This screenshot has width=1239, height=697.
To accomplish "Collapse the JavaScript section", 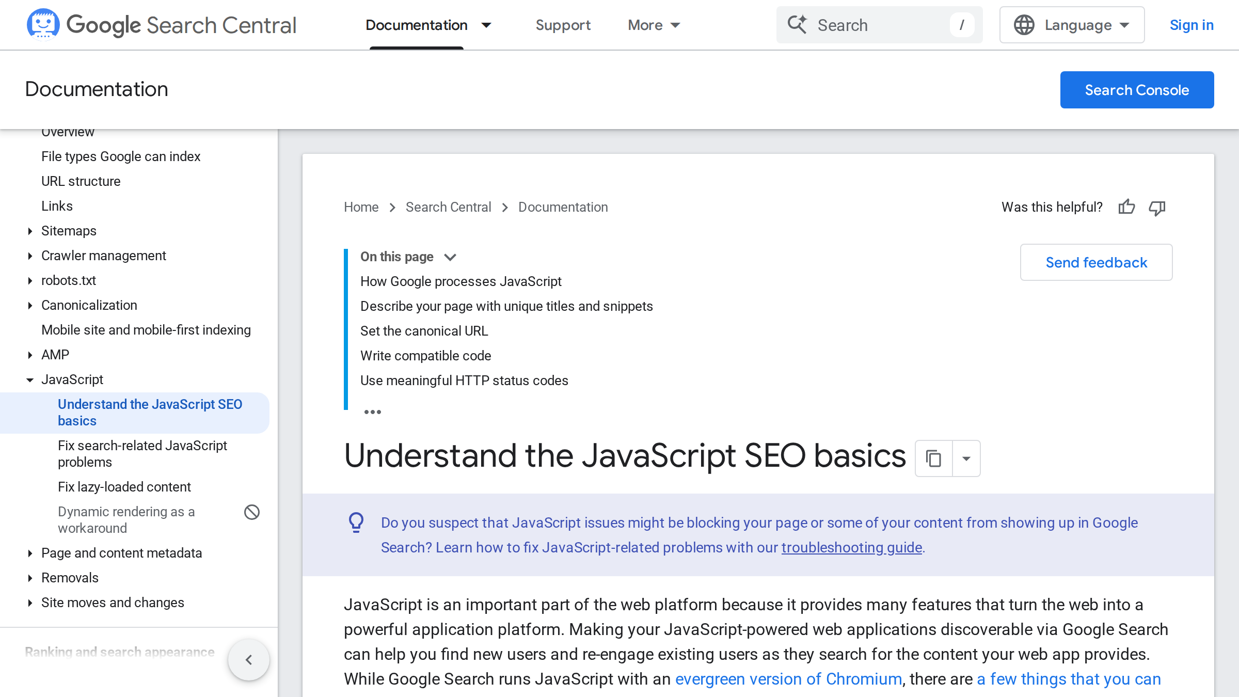I will (30, 380).
